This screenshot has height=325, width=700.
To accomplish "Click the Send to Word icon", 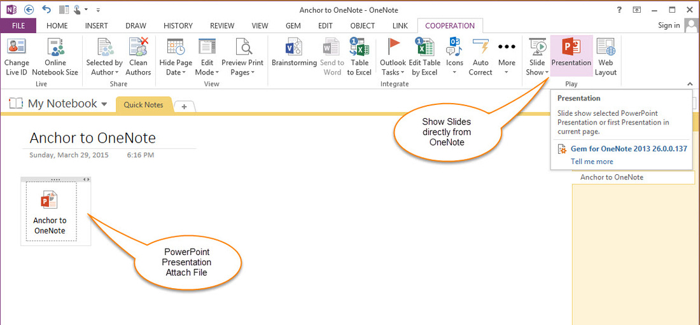I will pyautogui.click(x=332, y=46).
